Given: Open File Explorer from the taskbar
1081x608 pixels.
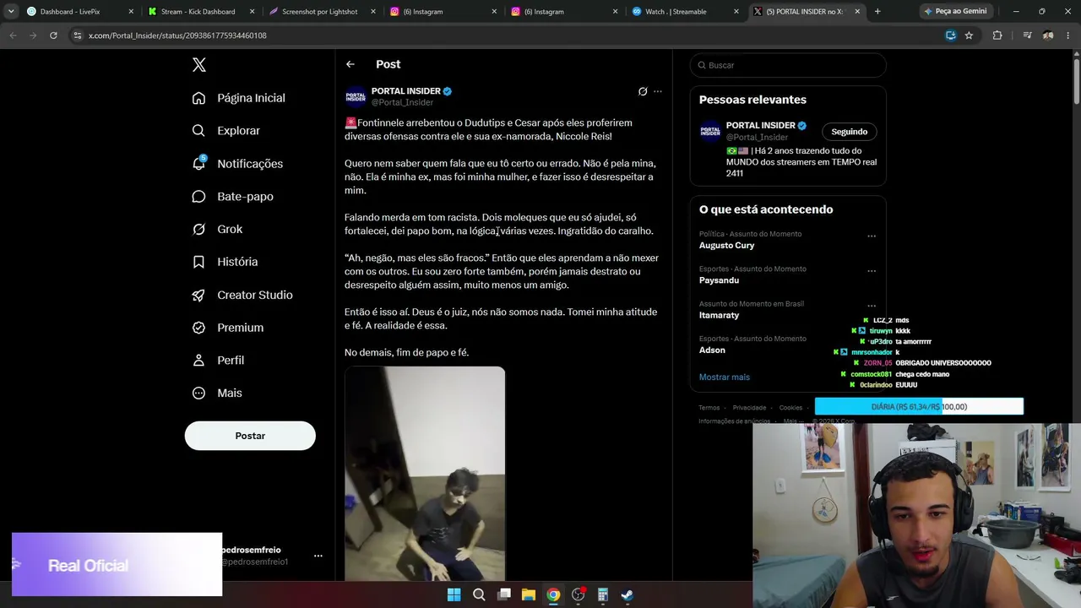Looking at the screenshot, I should point(529,594).
